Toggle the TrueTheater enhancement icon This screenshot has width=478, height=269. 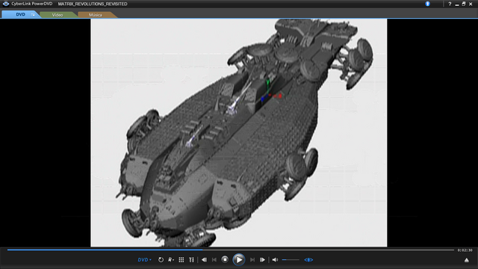[308, 260]
